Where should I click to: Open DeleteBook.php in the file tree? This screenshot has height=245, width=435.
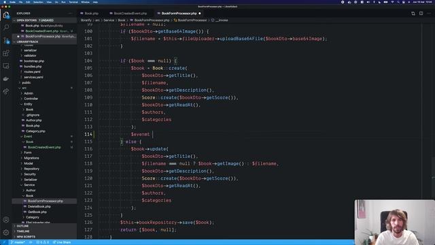pos(39,207)
